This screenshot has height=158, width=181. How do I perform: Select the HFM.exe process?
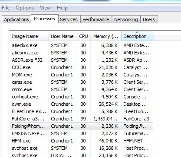point(81,141)
